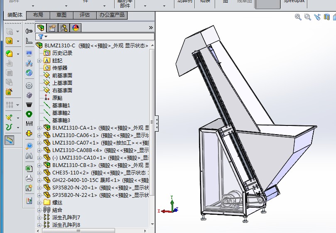Switch to the 布局 tab
The width and height of the screenshot is (336, 233).
coord(38,15)
